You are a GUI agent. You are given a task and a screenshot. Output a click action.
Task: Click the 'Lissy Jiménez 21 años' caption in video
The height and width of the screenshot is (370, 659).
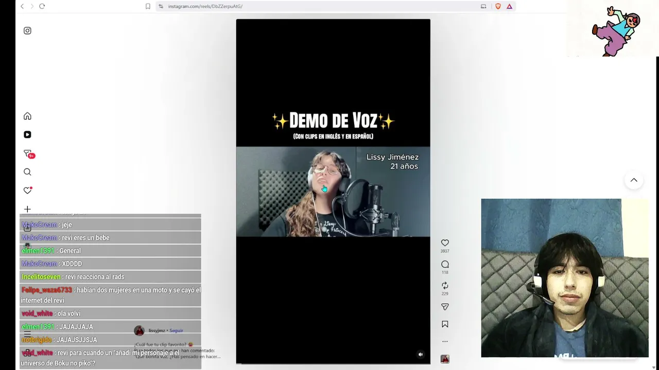click(392, 161)
